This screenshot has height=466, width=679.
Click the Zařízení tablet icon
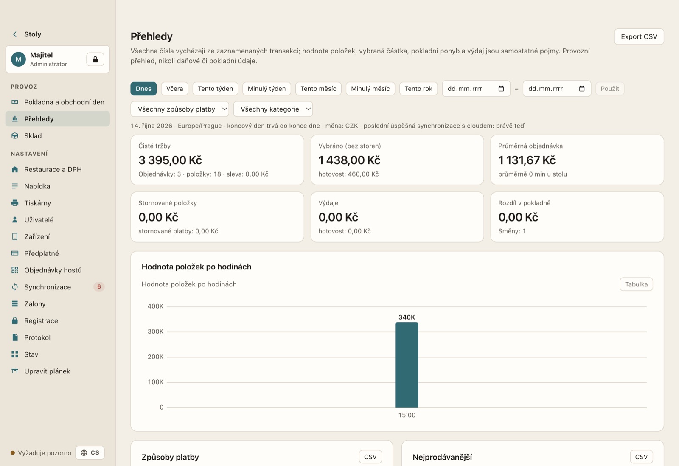pos(15,236)
